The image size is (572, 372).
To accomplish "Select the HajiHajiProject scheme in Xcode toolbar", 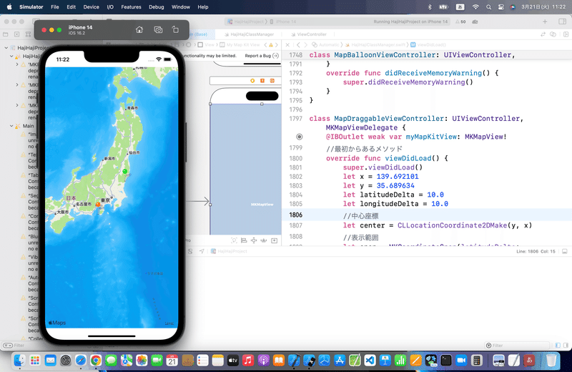I will click(x=245, y=21).
